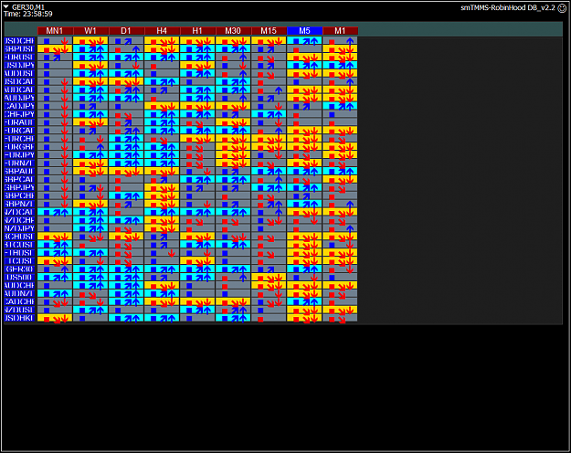The image size is (571, 453).
Task: Click the BCHUSD MN1 yellow sell-signal cell
Action: point(55,237)
